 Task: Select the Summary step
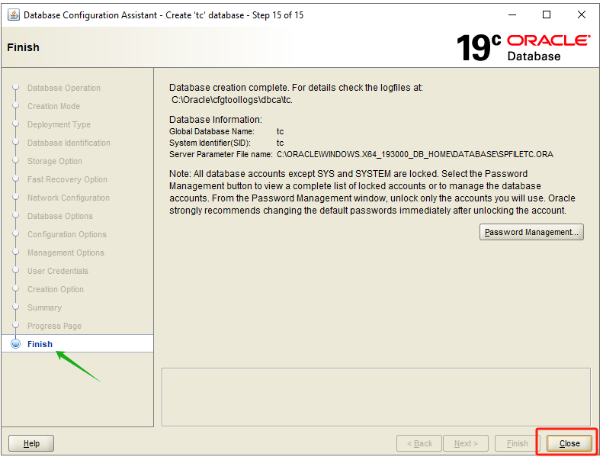pos(44,307)
